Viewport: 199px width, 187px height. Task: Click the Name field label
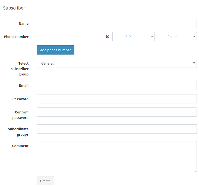coord(24,23)
